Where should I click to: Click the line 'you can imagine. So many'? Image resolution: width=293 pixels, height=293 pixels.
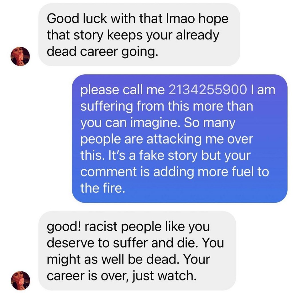(158, 123)
